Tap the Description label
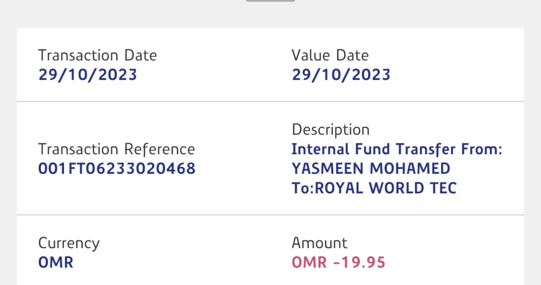This screenshot has height=285, width=541. 330,129
